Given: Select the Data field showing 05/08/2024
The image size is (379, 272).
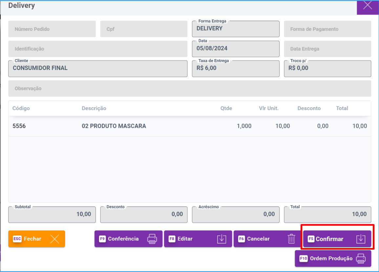Looking at the screenshot, I should [236, 49].
